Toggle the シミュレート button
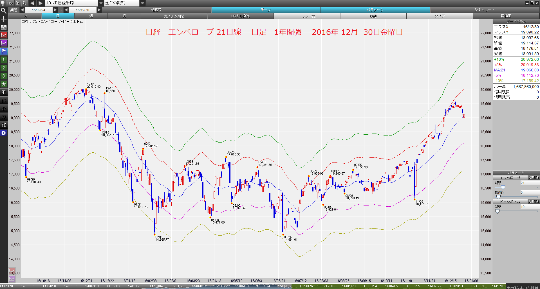The height and width of the screenshot is (289, 540). pyautogui.click(x=485, y=10)
